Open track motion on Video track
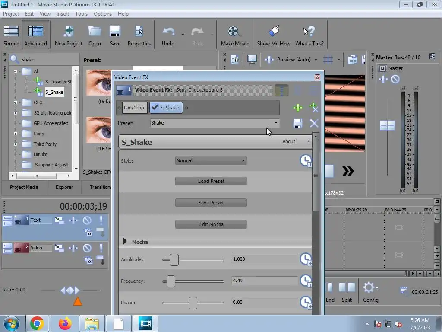 coord(59,248)
